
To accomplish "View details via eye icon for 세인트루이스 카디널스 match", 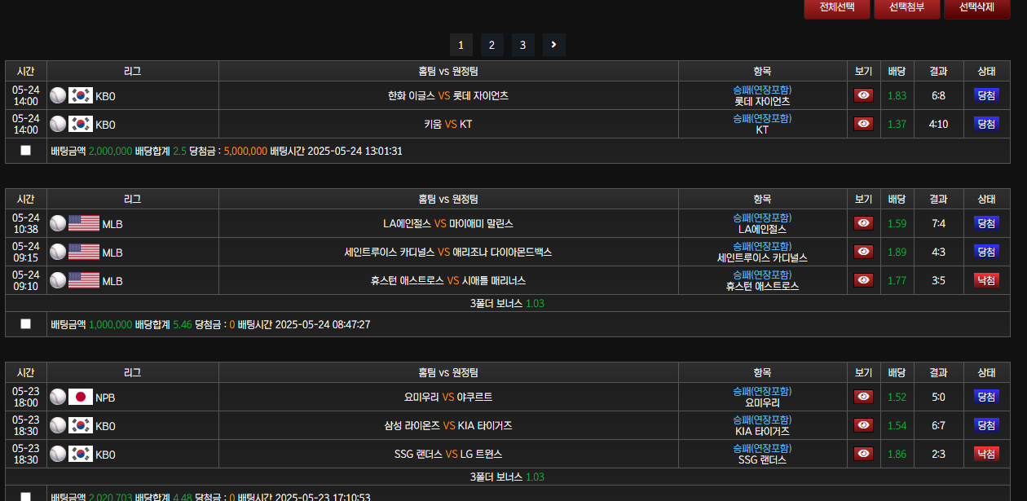I will pyautogui.click(x=863, y=252).
